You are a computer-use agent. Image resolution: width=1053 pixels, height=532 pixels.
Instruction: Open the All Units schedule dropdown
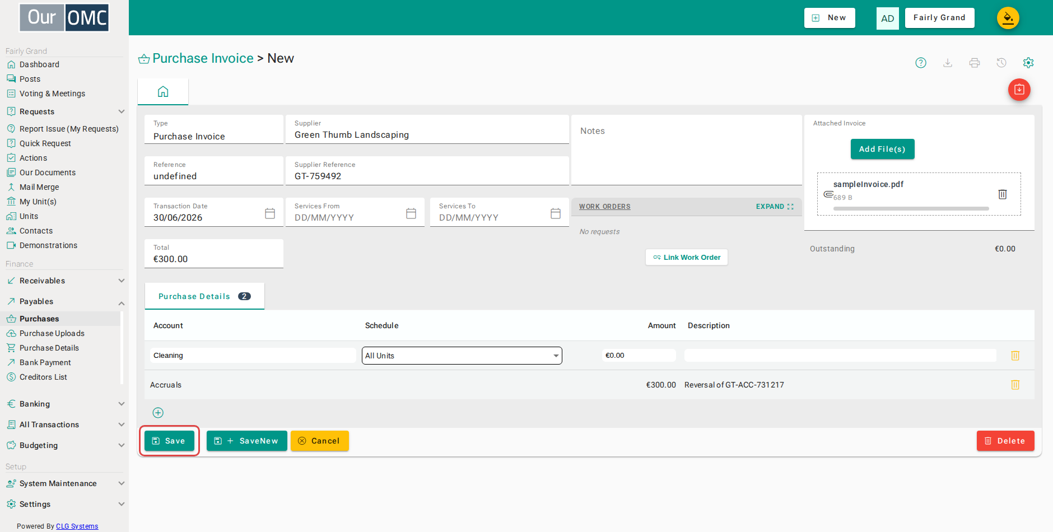pos(462,356)
